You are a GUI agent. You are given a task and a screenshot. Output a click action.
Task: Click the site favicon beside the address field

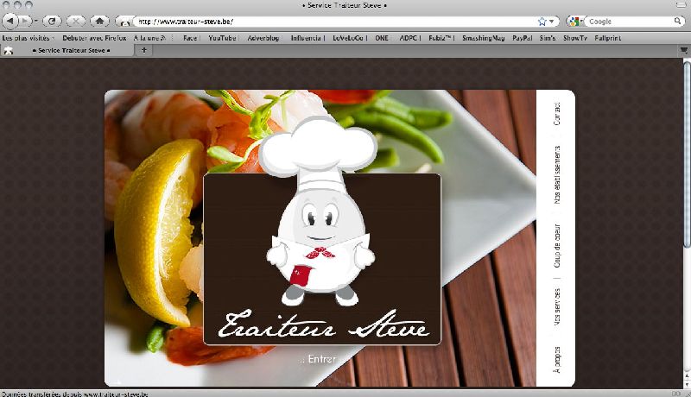[x=125, y=22]
